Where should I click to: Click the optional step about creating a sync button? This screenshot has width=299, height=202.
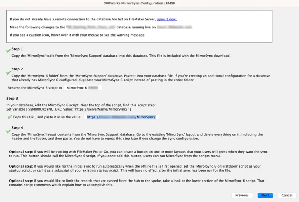pos(138,154)
